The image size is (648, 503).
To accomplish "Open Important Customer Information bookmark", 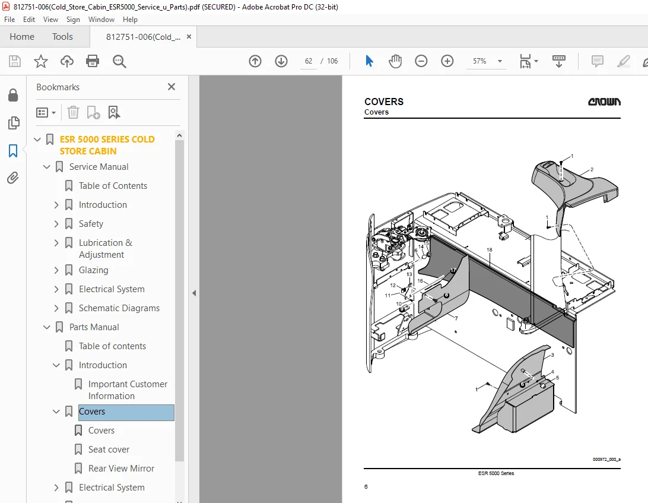I will (128, 390).
